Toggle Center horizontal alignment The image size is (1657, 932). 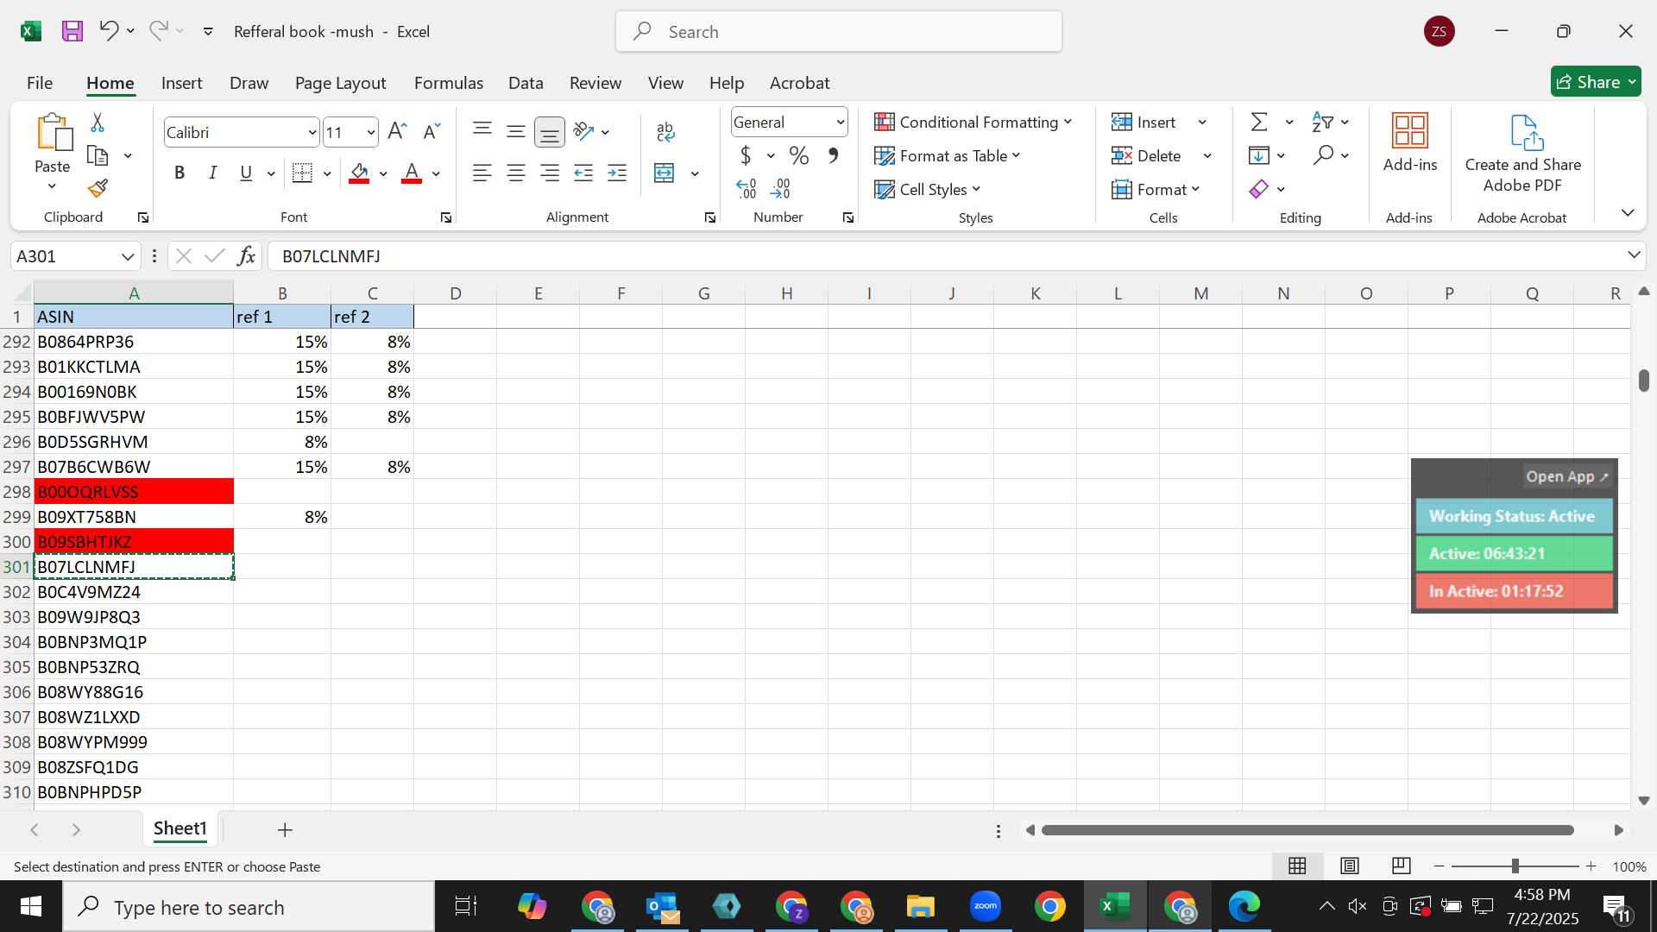point(516,173)
